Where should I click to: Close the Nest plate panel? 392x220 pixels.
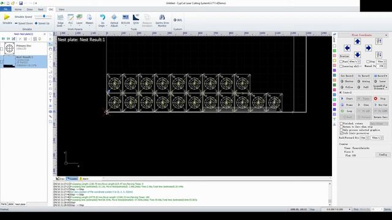coord(45,34)
